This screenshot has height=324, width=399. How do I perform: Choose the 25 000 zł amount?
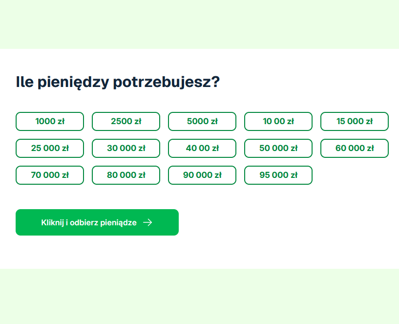point(49,148)
